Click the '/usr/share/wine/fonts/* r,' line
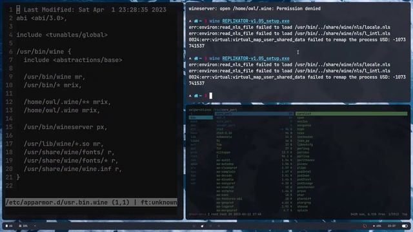This screenshot has height=232, width=413. (71, 160)
